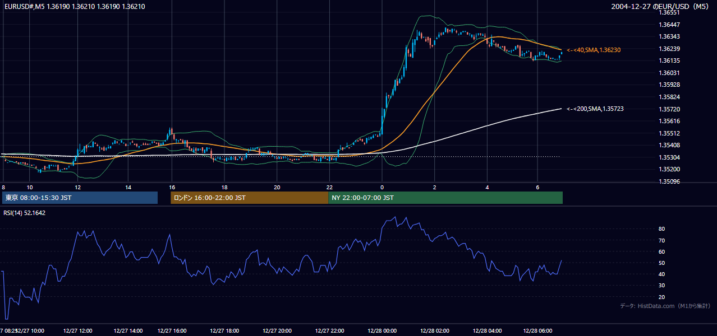Screen dimensions: 717x336
Task: Click the London session bar 16:00-22:00 JST
Action: point(250,198)
